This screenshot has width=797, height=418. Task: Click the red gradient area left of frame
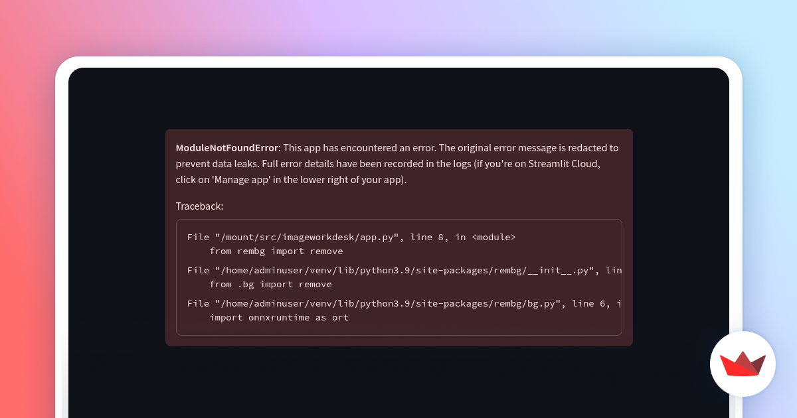click(27, 232)
